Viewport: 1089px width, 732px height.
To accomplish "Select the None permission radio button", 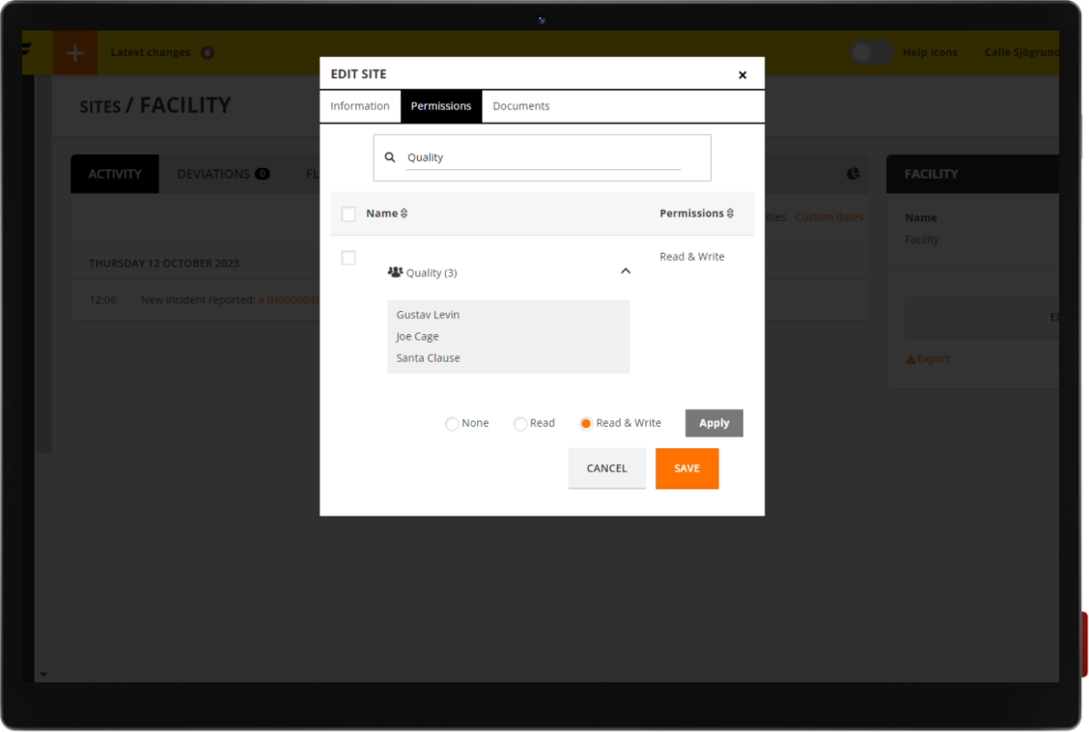I will pyautogui.click(x=452, y=424).
